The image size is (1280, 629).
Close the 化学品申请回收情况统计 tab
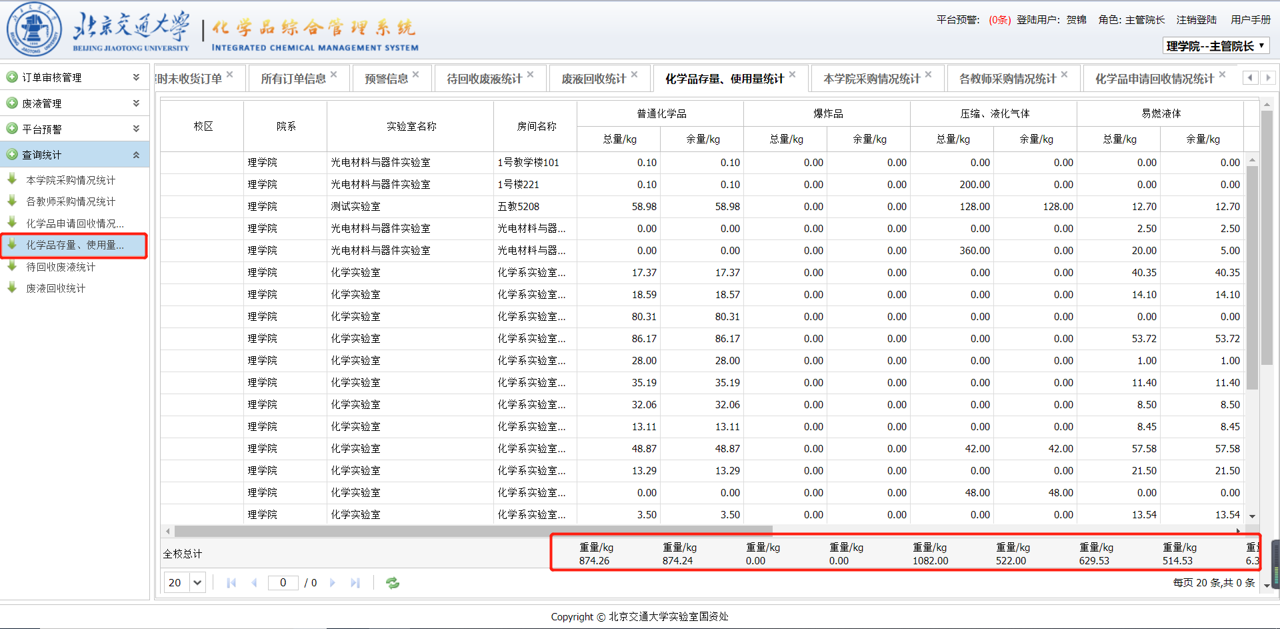[x=1223, y=75]
